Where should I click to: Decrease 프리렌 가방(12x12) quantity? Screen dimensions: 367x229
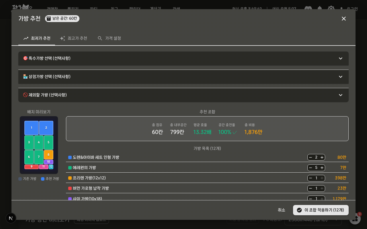click(311, 178)
